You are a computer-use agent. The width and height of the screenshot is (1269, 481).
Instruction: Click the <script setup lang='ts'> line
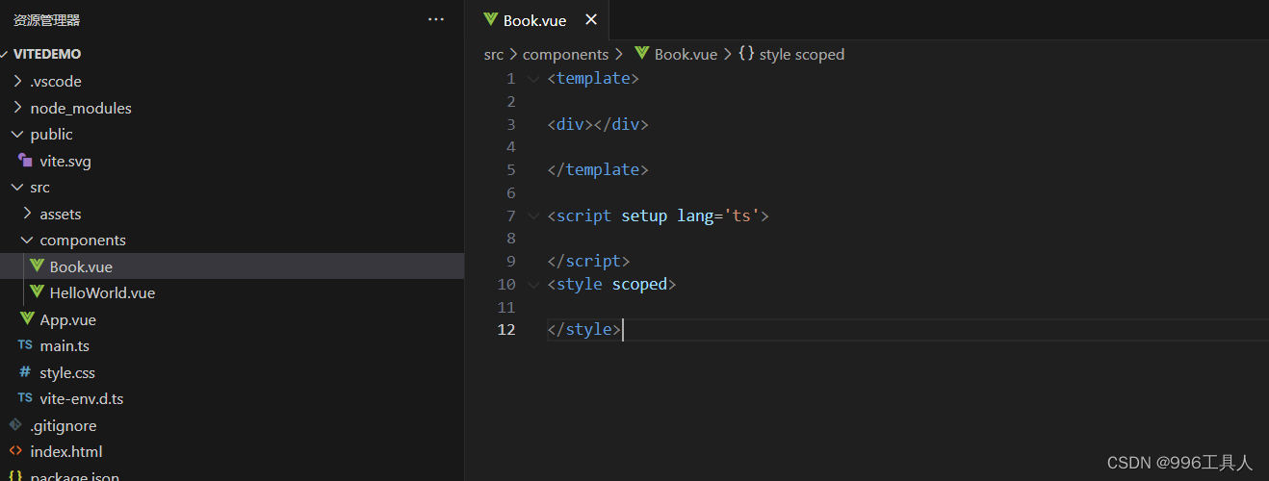659,215
